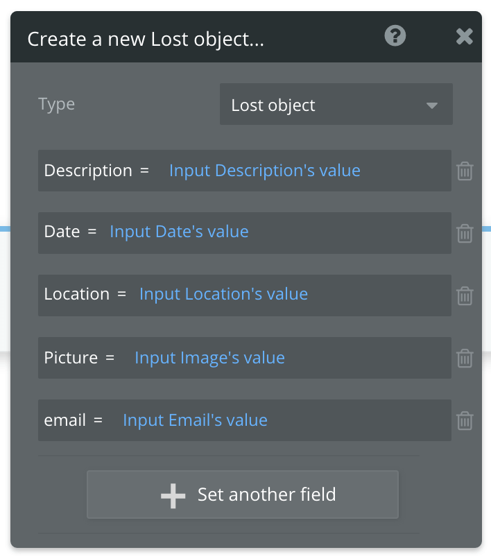This screenshot has height=559, width=491.
Task: Delete the email field
Action: 465,420
